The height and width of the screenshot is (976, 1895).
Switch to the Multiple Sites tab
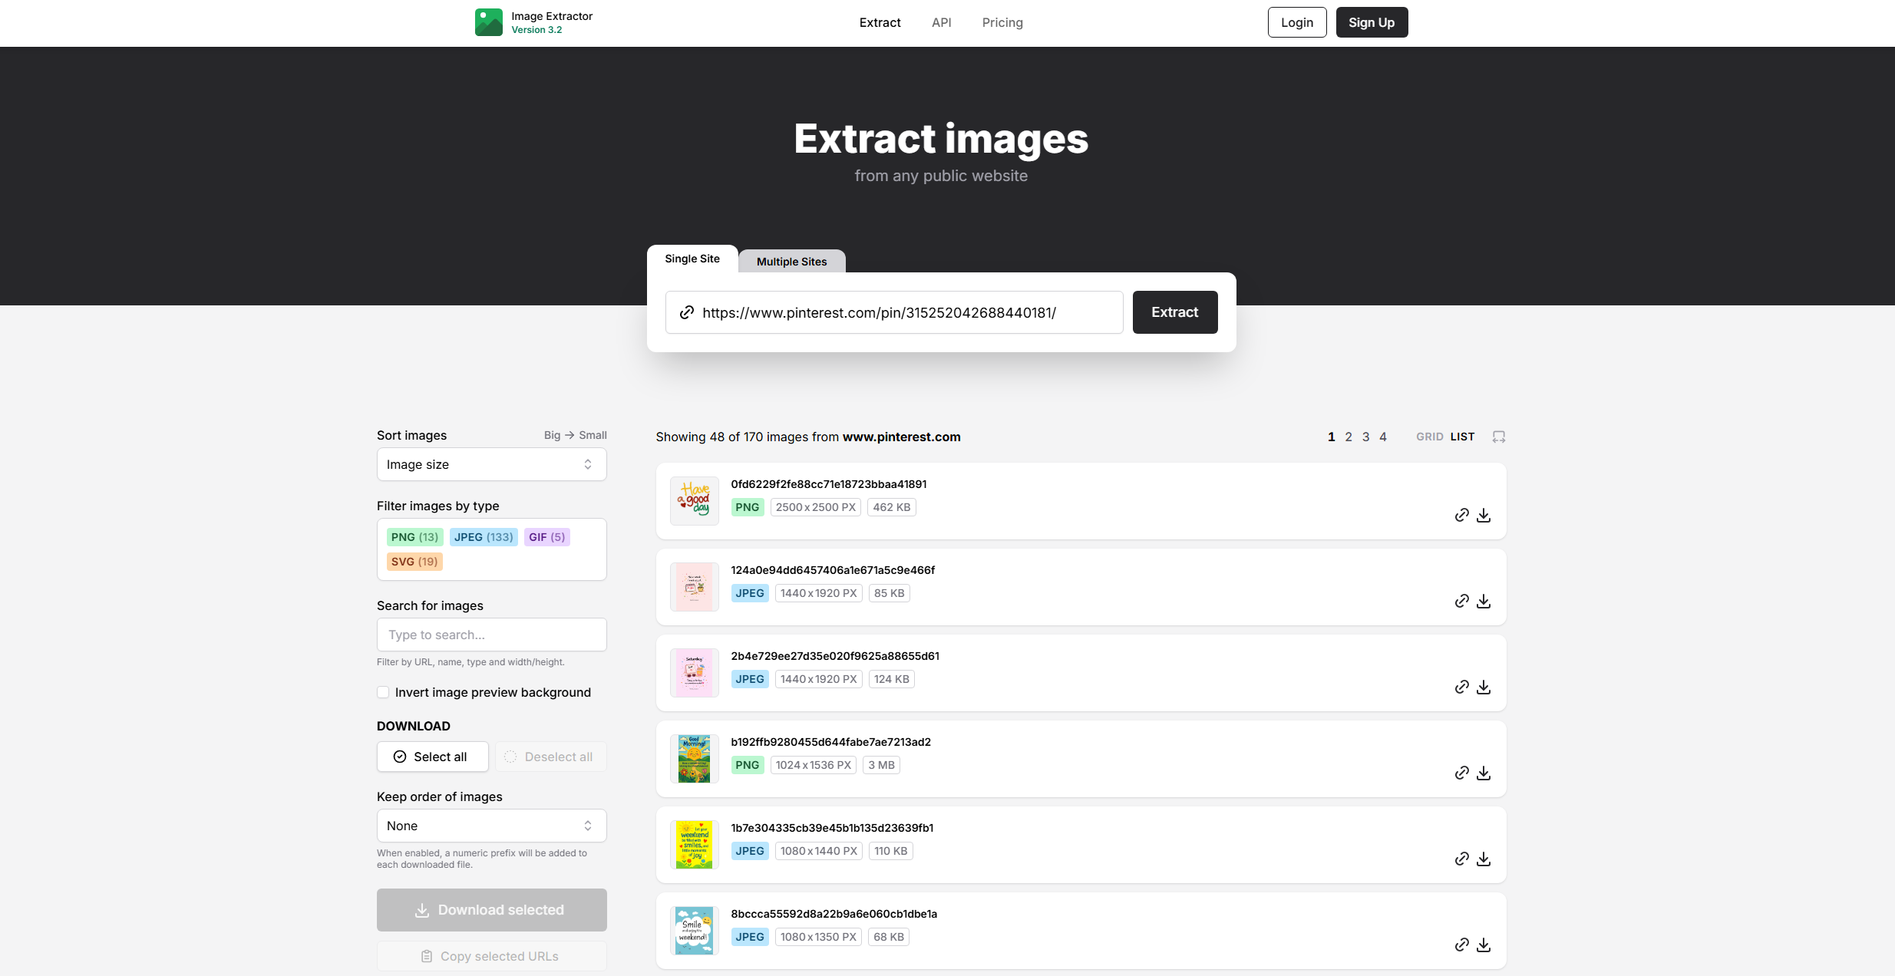[x=791, y=262]
